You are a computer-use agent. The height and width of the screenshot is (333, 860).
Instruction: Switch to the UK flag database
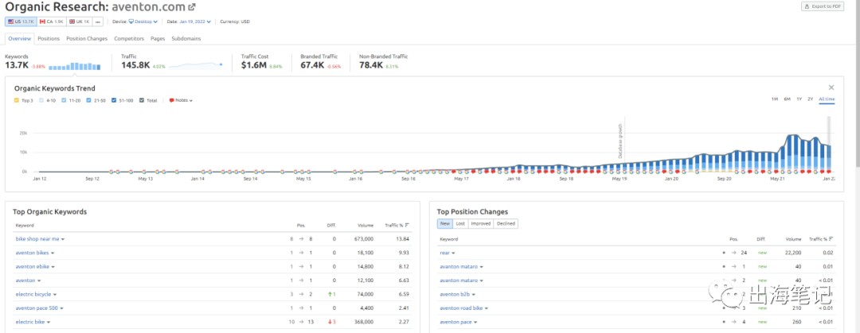point(79,21)
